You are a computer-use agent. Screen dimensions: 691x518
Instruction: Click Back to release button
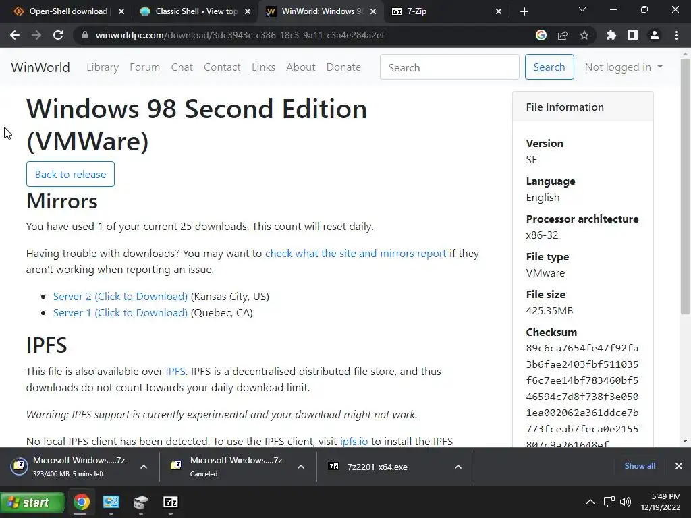tap(70, 174)
